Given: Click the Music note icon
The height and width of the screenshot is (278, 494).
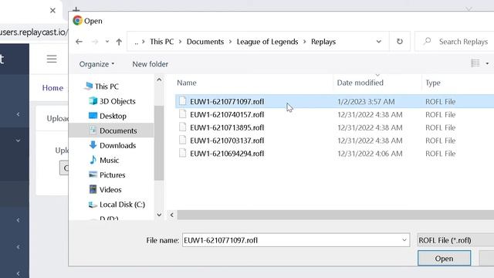Looking at the screenshot, I should 93,160.
